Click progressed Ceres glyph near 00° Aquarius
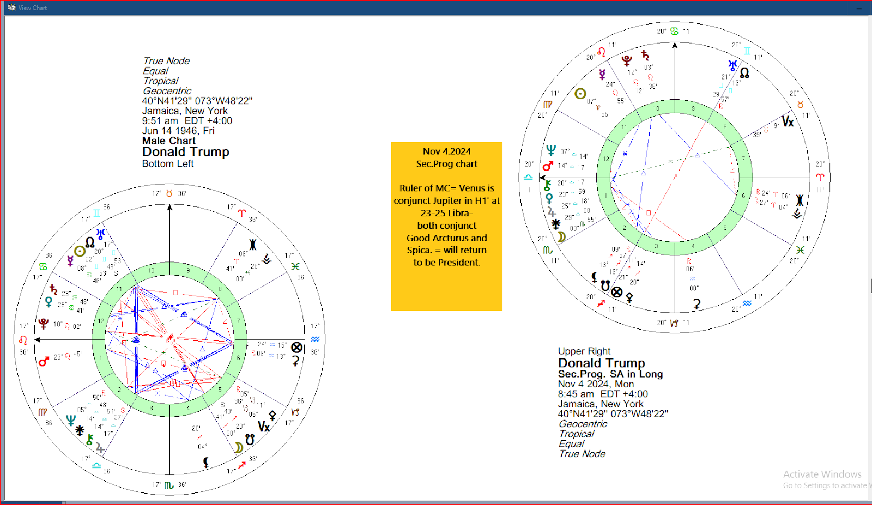 pyautogui.click(x=696, y=303)
